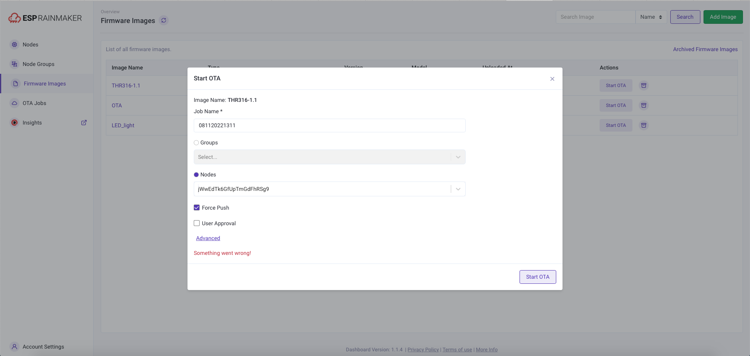The image size is (750, 356).
Task: Archive the THR316-1.1 firmware image
Action: [x=644, y=85]
